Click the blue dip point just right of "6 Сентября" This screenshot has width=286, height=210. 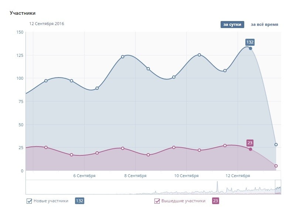pos(97,88)
